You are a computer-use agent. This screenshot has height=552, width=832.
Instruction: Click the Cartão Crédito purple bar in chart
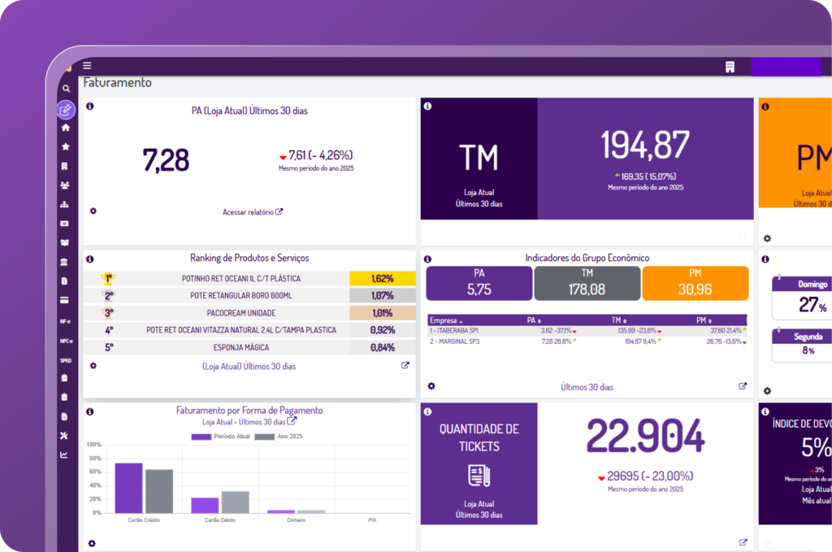tap(128, 488)
